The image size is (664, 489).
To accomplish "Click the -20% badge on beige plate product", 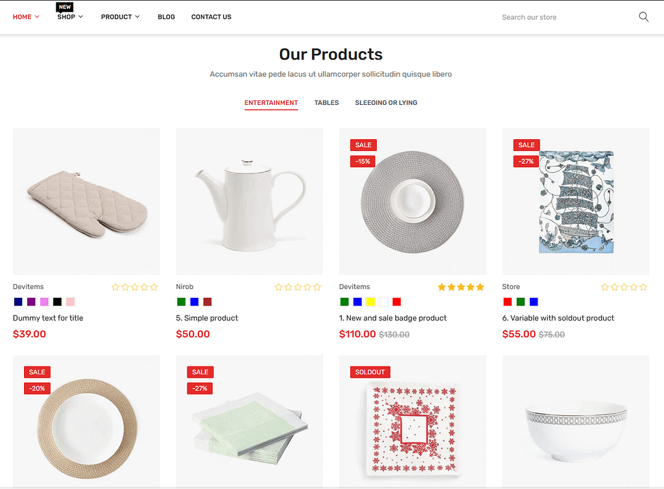I will (x=37, y=389).
